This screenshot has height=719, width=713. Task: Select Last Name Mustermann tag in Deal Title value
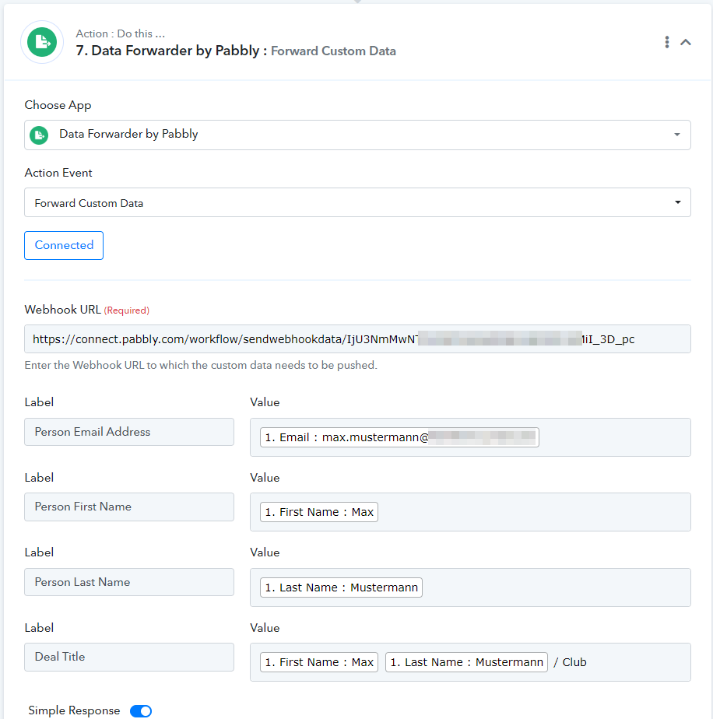click(466, 662)
